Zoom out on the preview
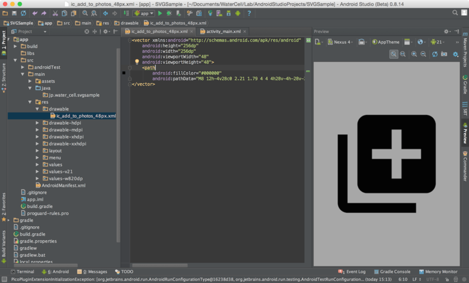469x283 pixels. coord(423,54)
